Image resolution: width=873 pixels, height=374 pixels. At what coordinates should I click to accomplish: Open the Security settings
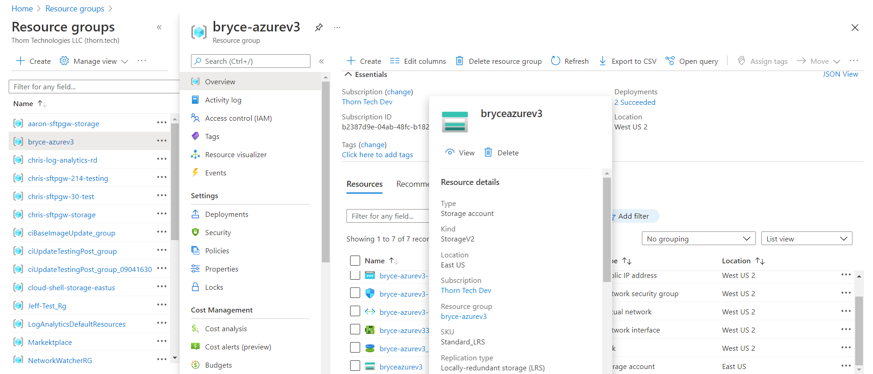pyautogui.click(x=218, y=232)
